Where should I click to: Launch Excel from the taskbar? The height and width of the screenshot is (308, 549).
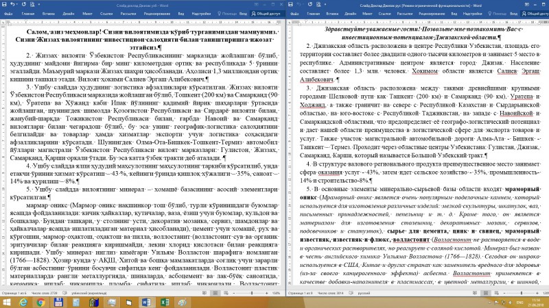pyautogui.click(x=165, y=302)
